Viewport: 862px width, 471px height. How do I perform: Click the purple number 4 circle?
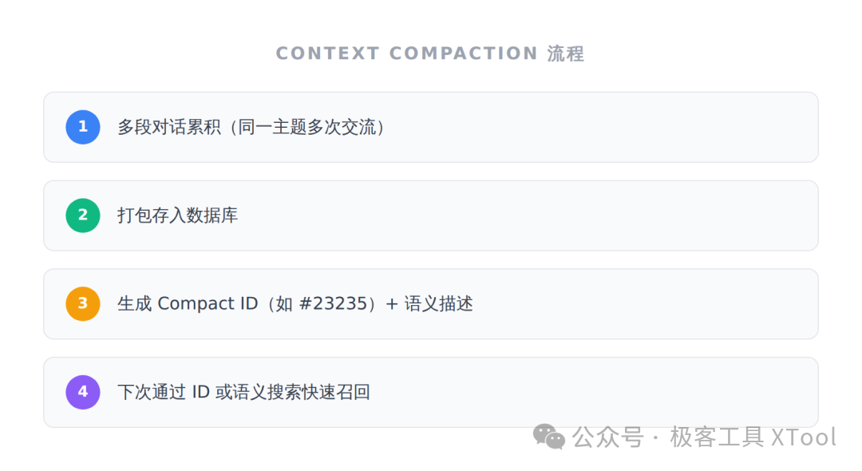pos(83,393)
